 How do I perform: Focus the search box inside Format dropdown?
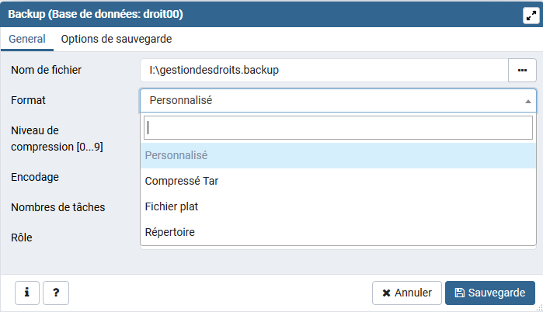click(x=339, y=127)
